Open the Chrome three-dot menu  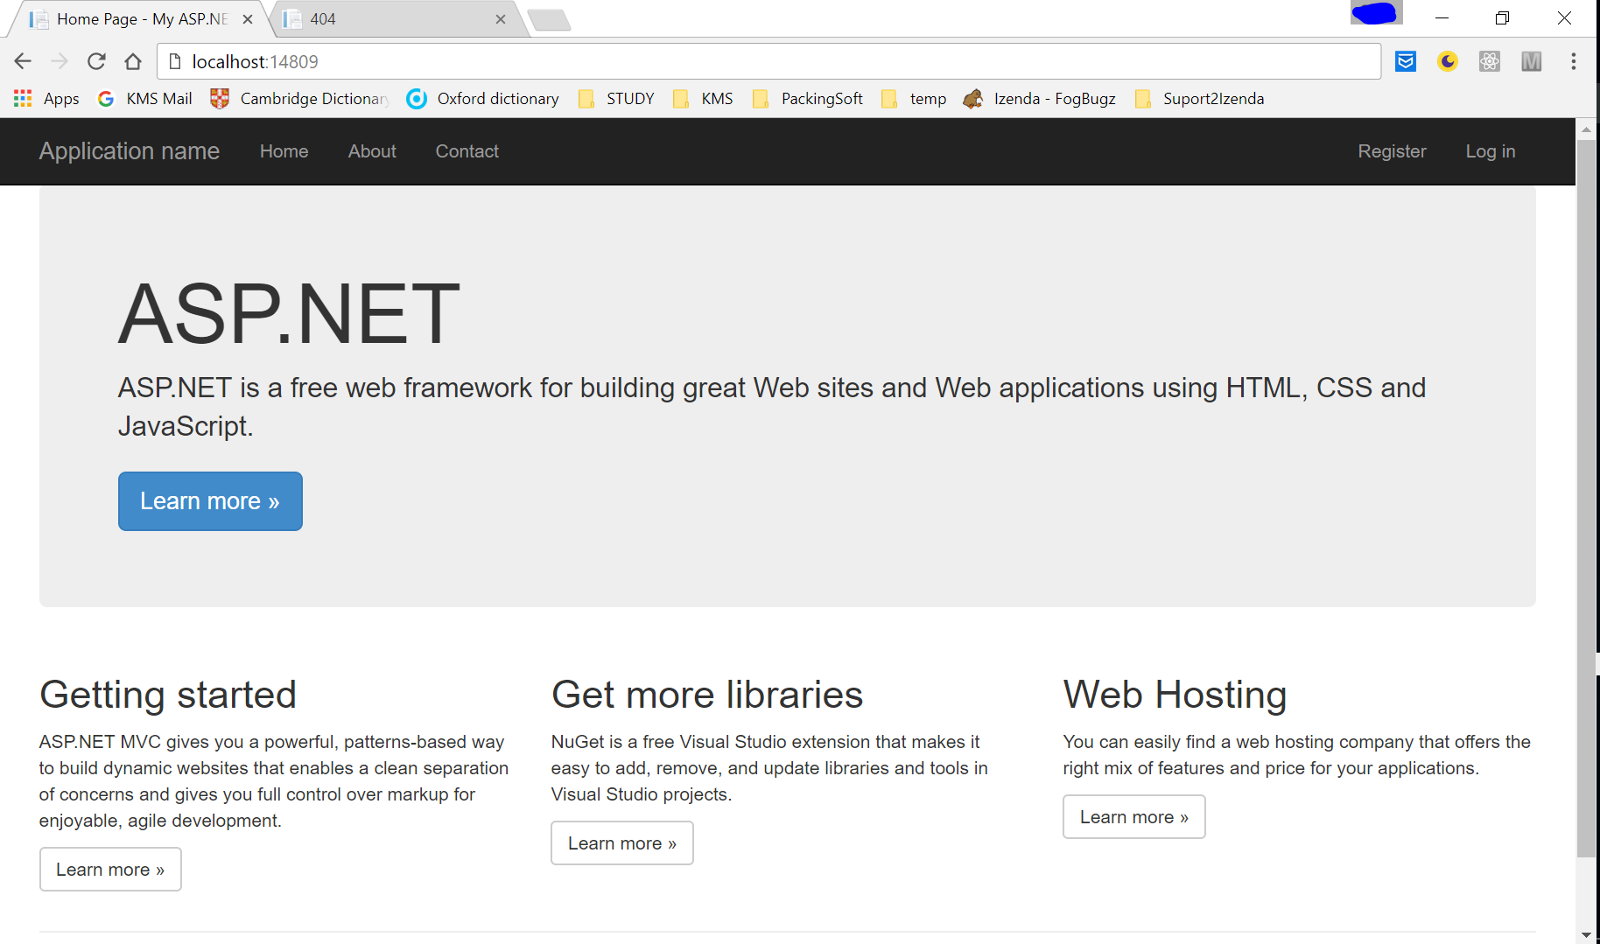1574,61
